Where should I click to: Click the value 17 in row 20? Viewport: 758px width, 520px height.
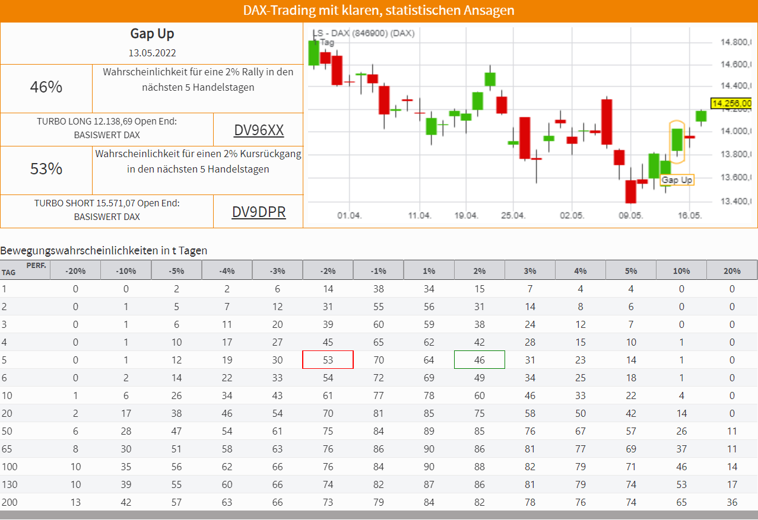point(126,413)
